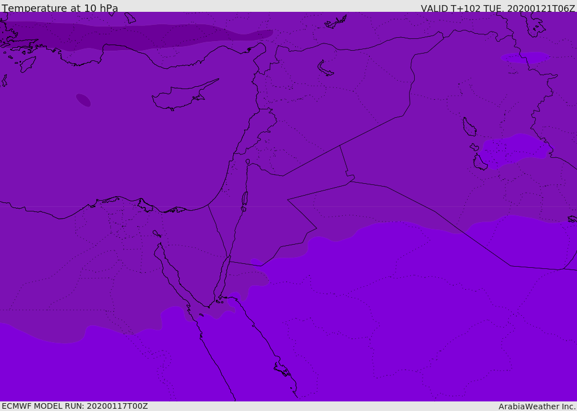Click the small dark oval west of Cyprus
This screenshot has height=411, width=577.
click(x=83, y=100)
